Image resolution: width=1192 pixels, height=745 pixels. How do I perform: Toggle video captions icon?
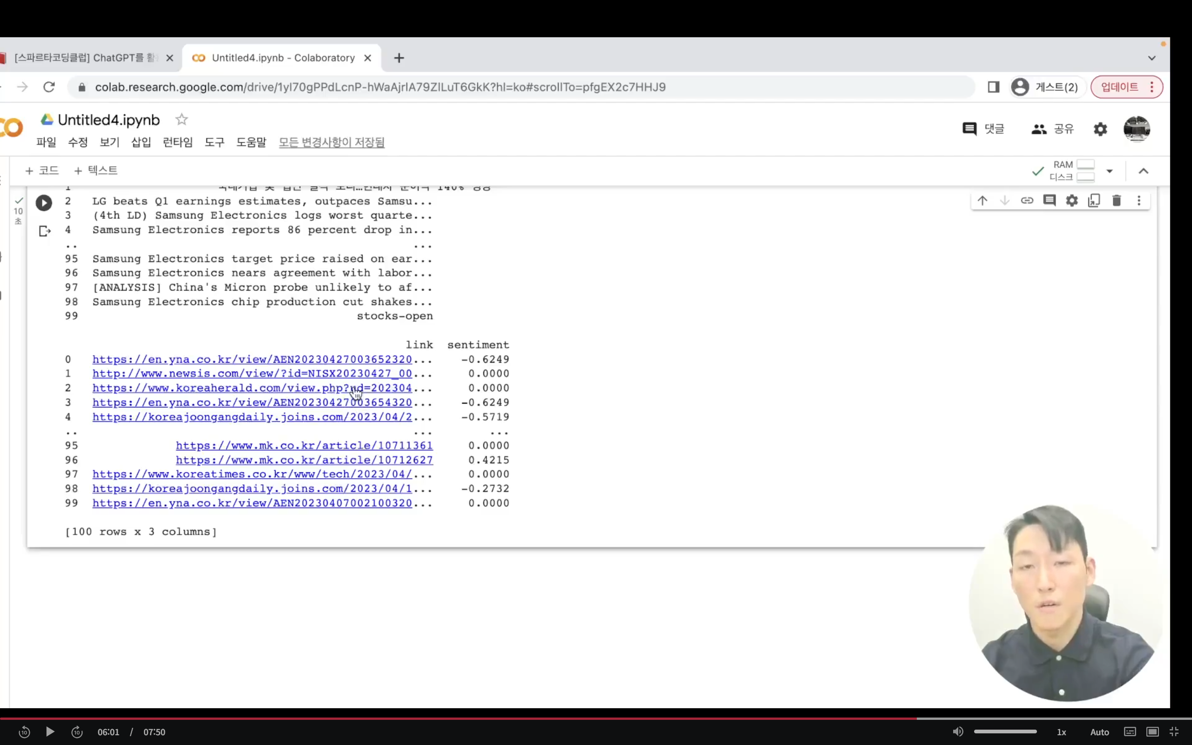point(1130,731)
